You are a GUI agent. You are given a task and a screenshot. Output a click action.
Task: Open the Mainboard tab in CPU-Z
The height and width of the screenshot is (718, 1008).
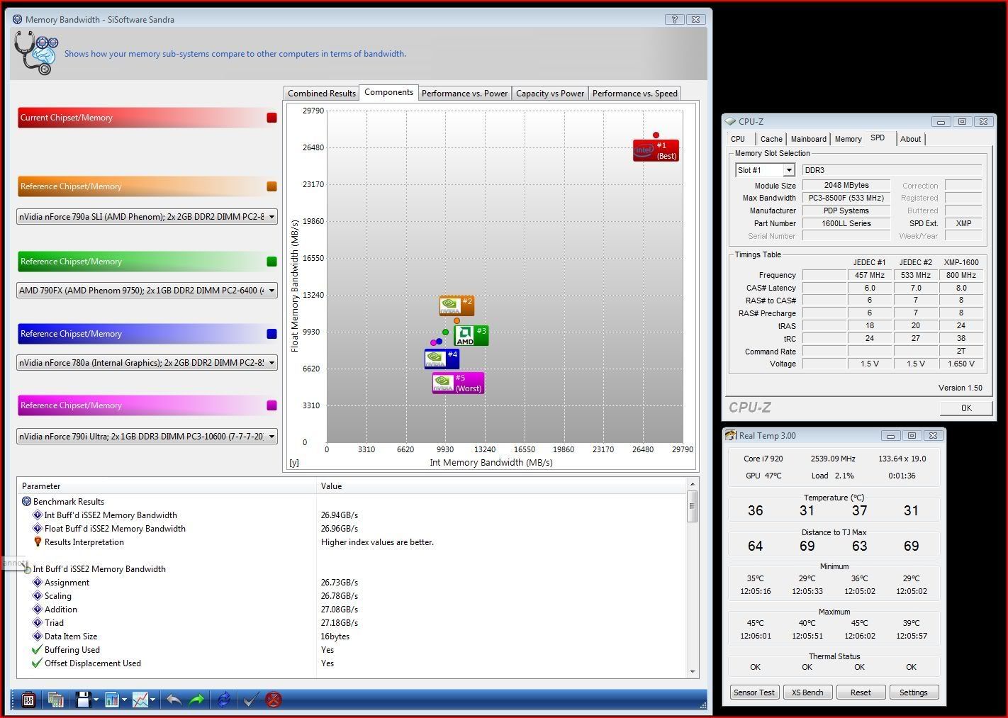point(809,140)
